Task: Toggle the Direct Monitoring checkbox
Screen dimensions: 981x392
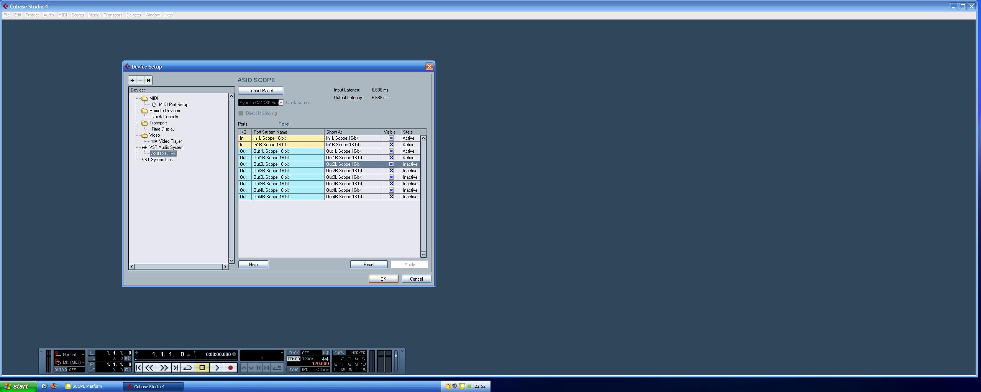Action: (241, 113)
